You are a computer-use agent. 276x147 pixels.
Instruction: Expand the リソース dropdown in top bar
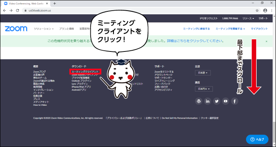coord(248,18)
